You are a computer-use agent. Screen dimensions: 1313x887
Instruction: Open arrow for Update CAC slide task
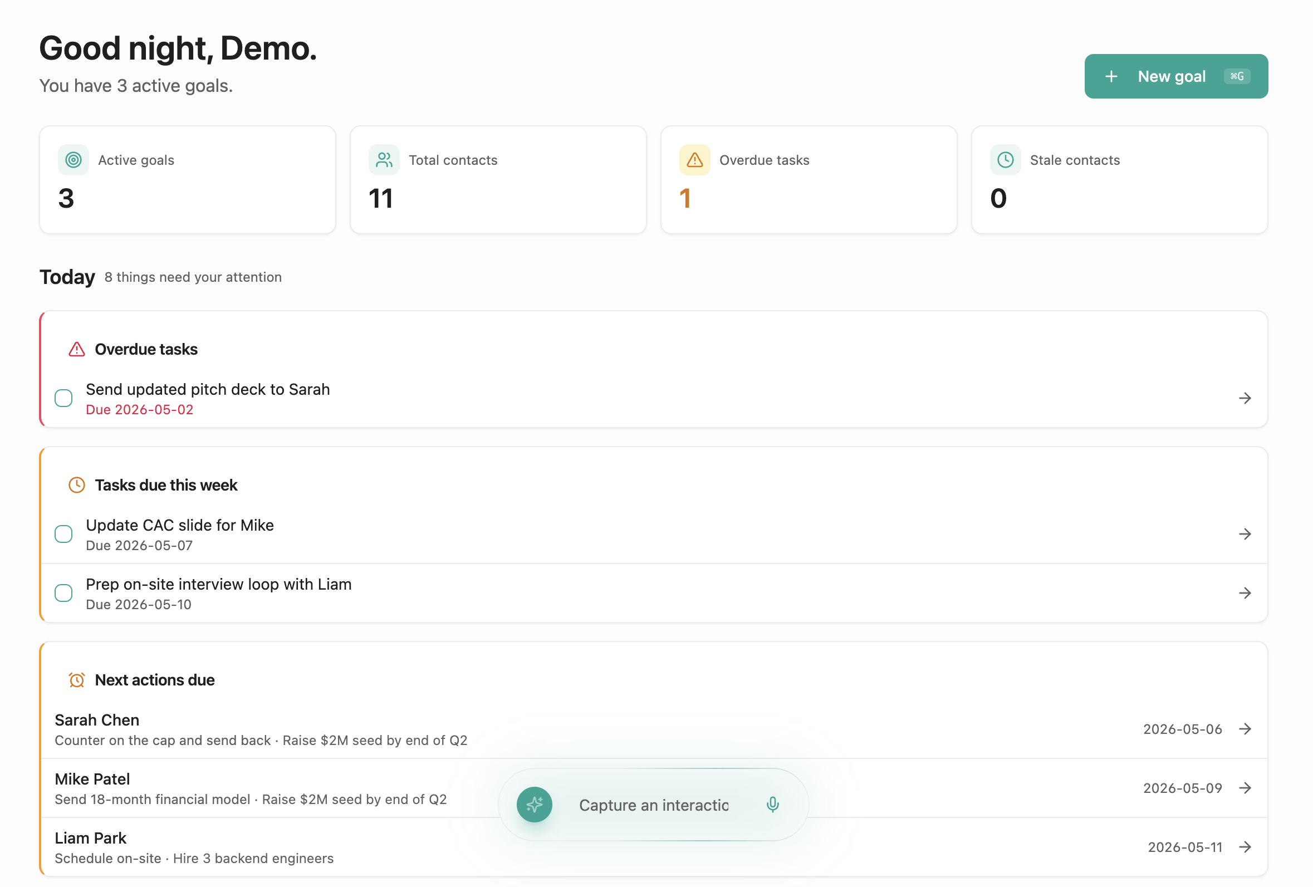[x=1245, y=534]
